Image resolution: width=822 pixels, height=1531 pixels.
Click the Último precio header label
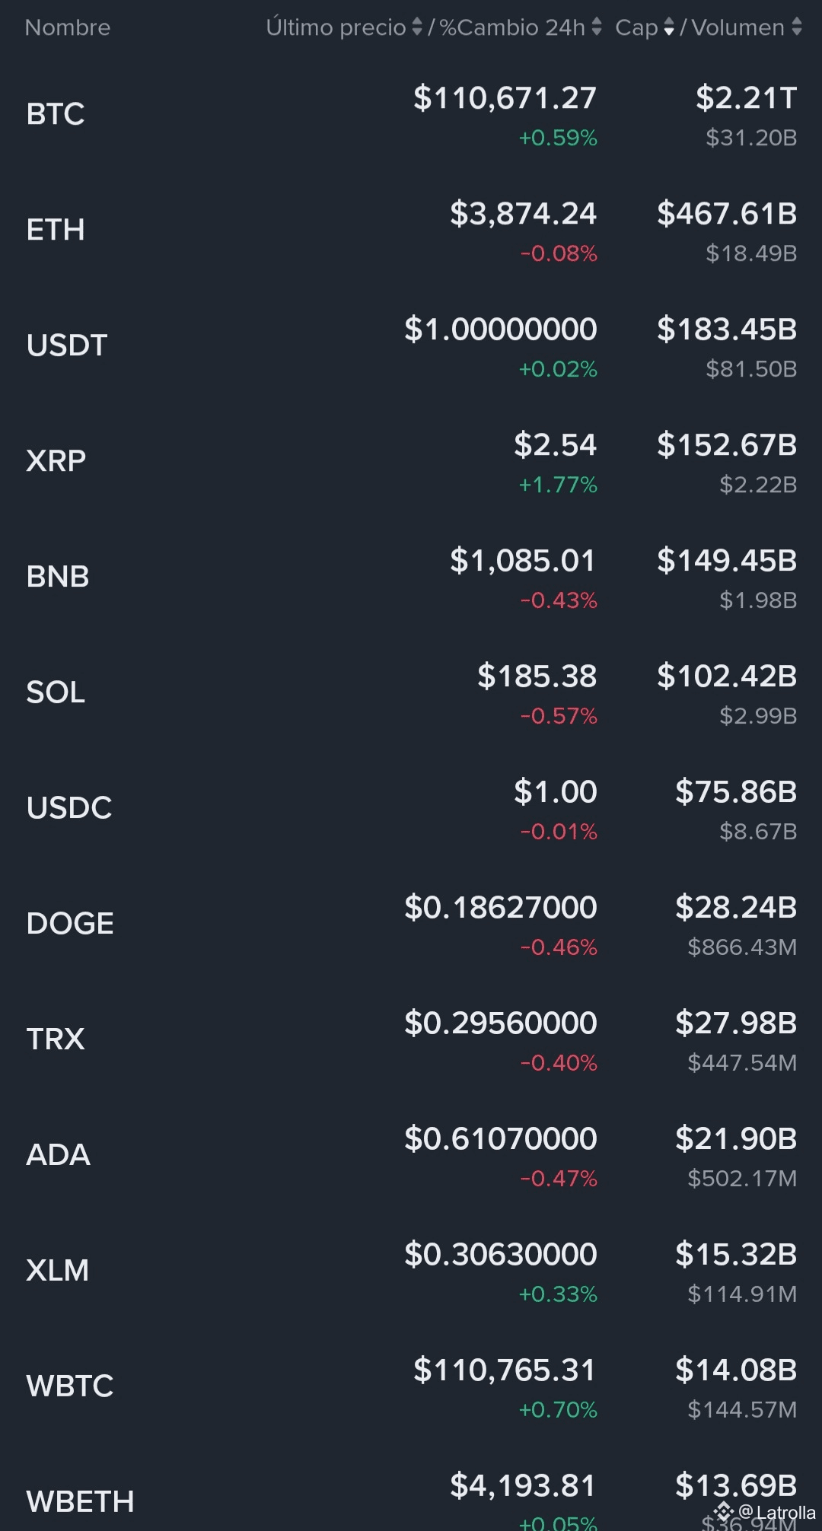tap(336, 27)
